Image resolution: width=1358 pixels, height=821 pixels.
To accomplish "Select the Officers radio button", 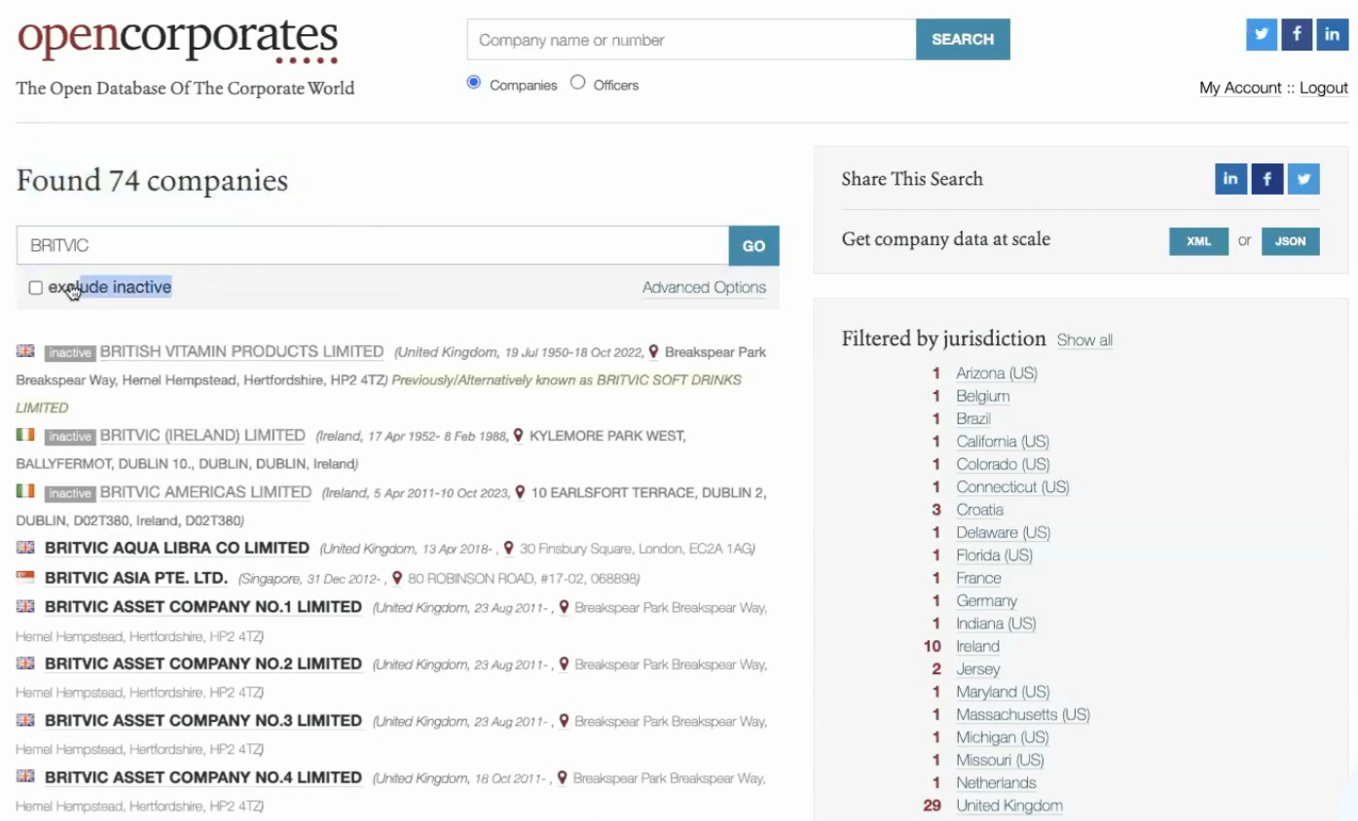I will [578, 83].
